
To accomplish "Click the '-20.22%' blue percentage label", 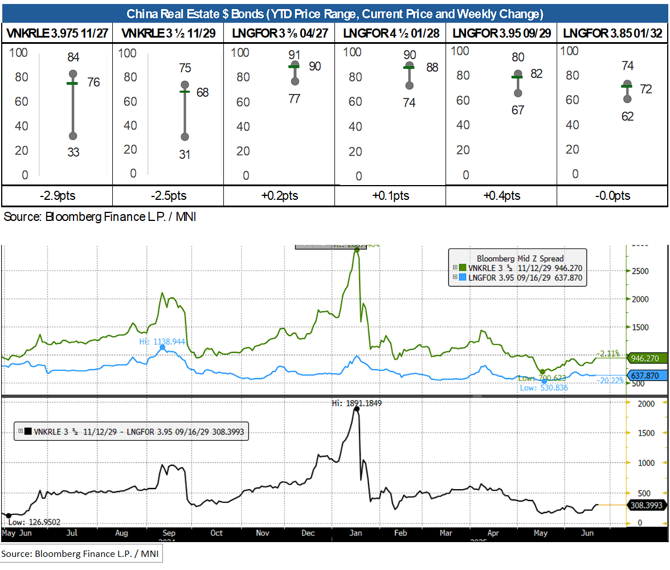I will click(610, 380).
